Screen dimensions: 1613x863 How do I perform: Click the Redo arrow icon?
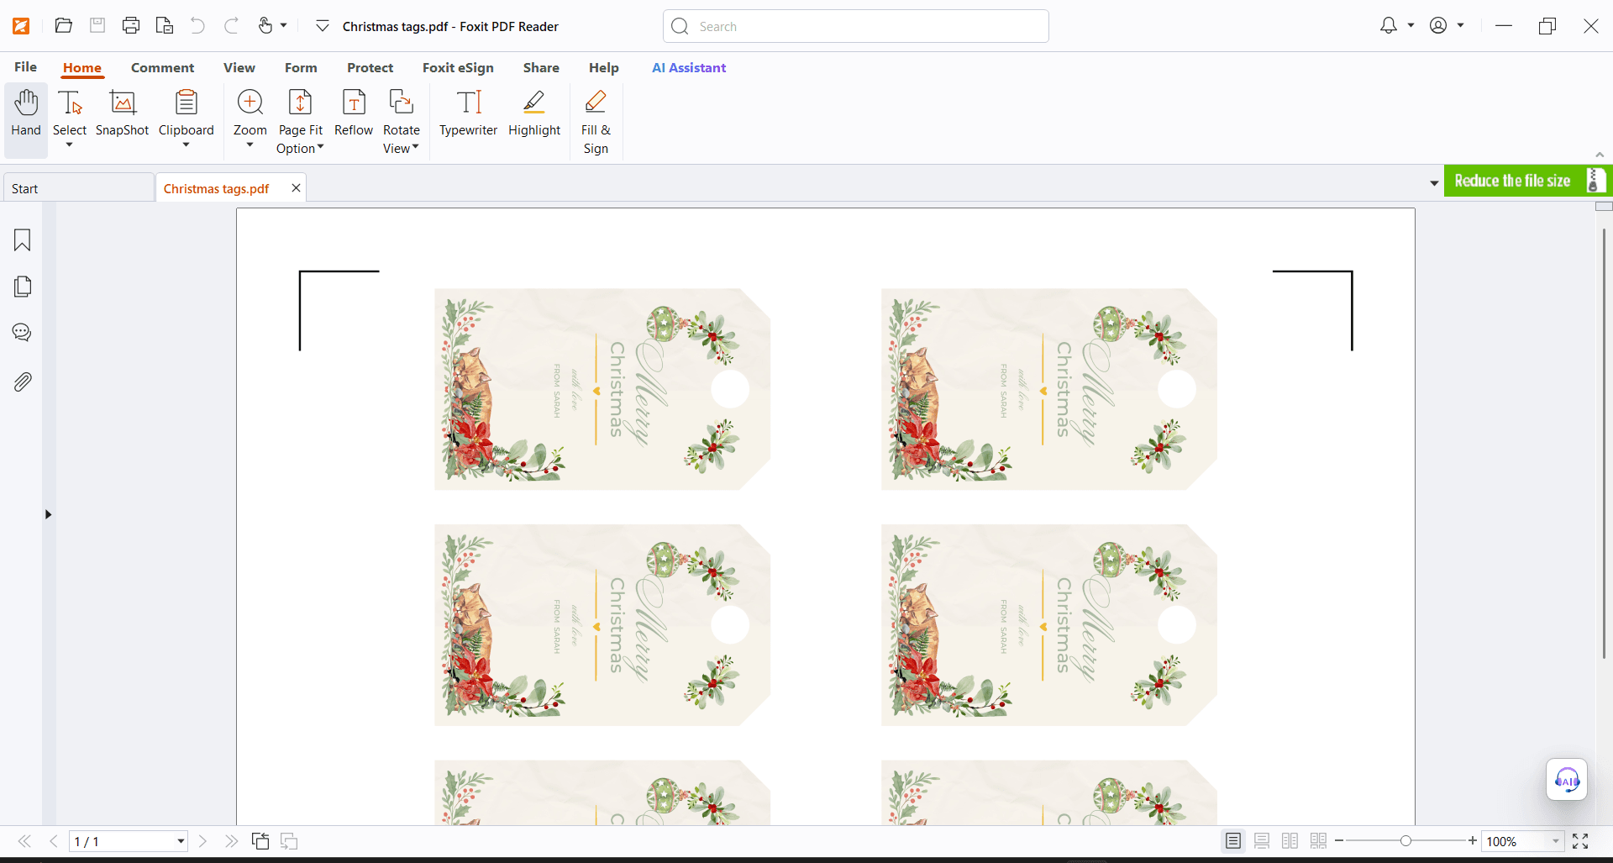tap(231, 25)
